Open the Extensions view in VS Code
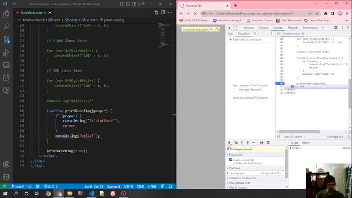Viewport: 352px width, 198px height. (6, 78)
